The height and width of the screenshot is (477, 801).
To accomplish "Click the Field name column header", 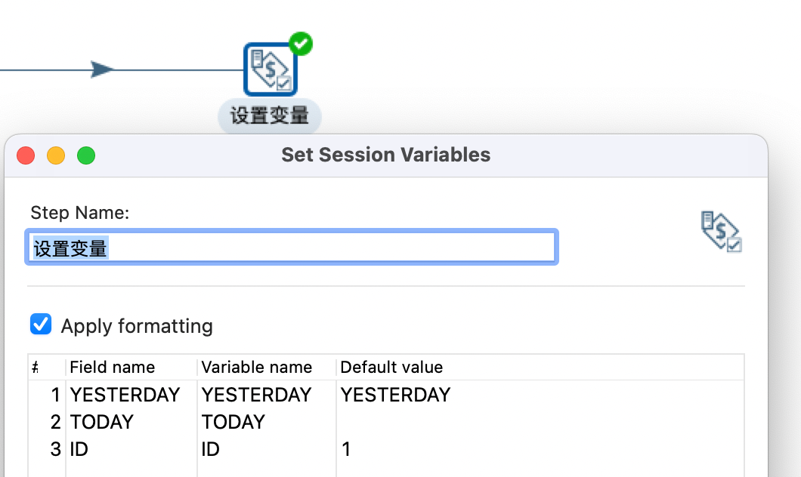I will pos(113,368).
